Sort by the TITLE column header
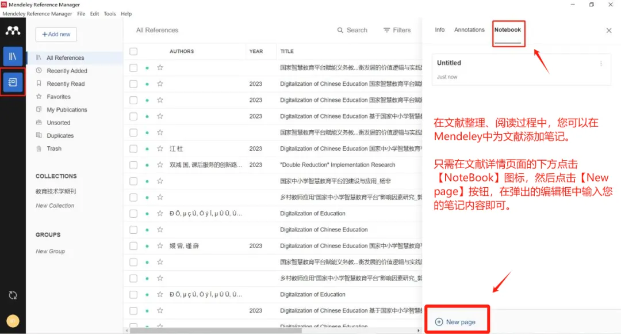This screenshot has height=334, width=621. (x=287, y=52)
